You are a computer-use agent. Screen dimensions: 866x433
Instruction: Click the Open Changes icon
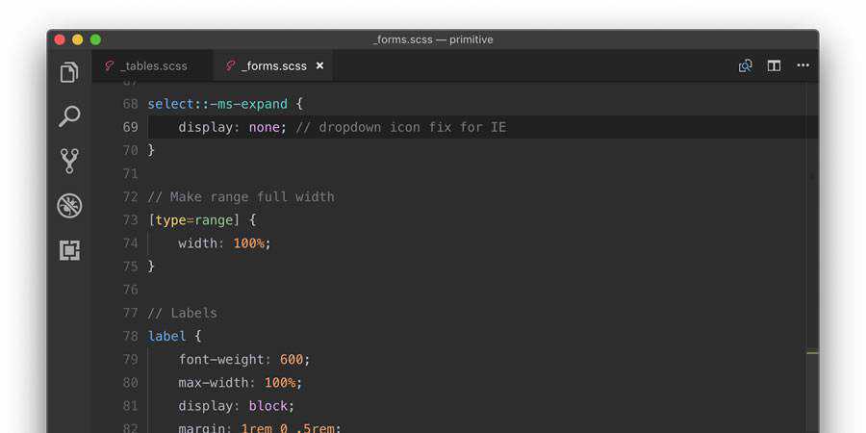coord(745,65)
